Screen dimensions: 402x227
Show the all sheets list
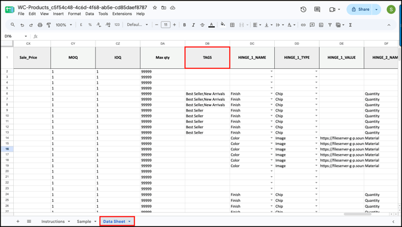pos(29,222)
